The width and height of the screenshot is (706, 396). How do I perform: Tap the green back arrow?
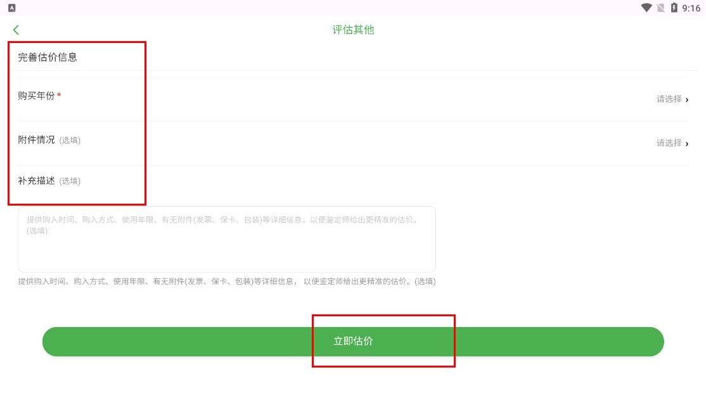click(x=16, y=30)
